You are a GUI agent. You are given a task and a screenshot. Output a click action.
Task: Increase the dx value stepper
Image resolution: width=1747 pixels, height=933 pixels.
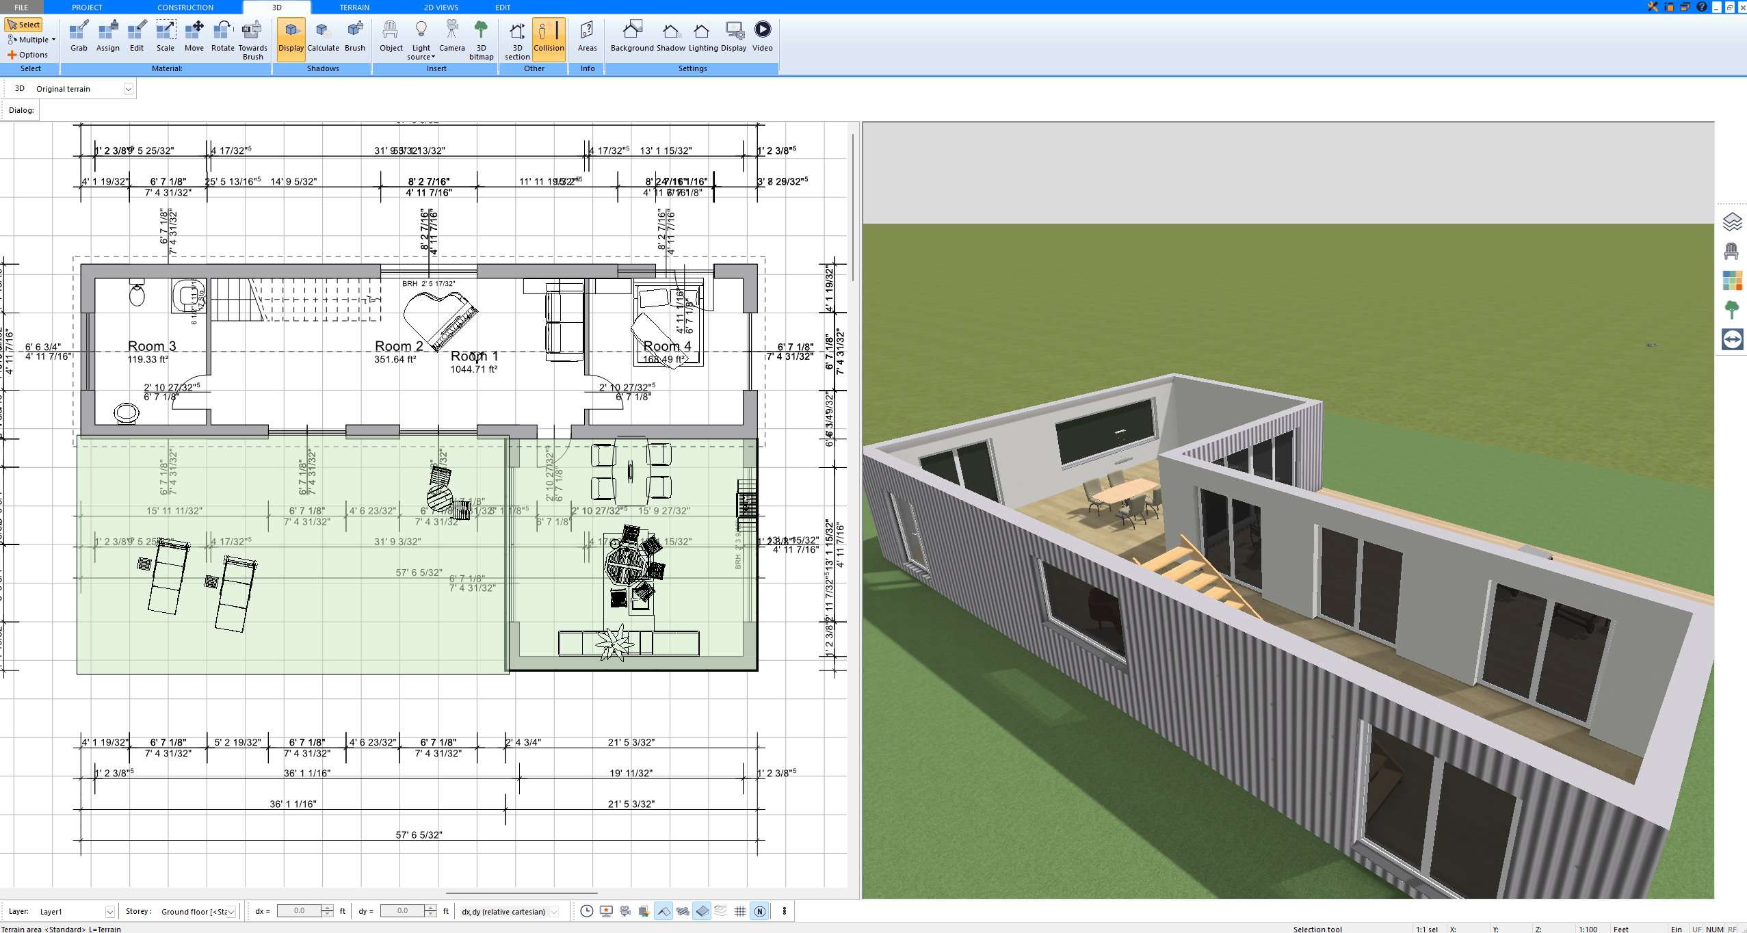coord(327,908)
